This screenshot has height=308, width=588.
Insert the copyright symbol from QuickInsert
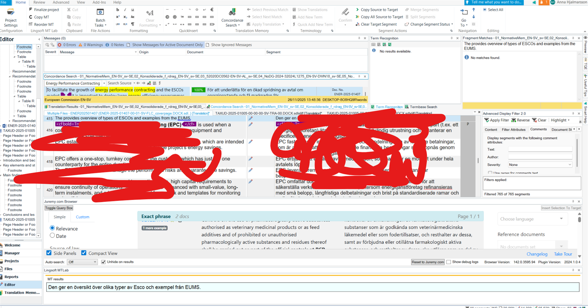[x=167, y=17]
